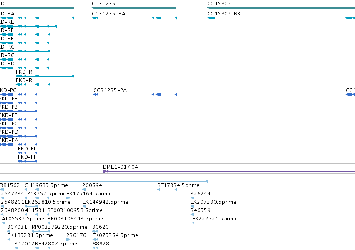This screenshot has width=355, height=250.
Task: Select the 30620 feature label
Action: 101,227
